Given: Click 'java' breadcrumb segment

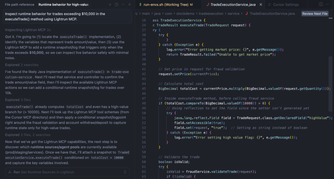Looking at the screenshot, I should (157, 14).
